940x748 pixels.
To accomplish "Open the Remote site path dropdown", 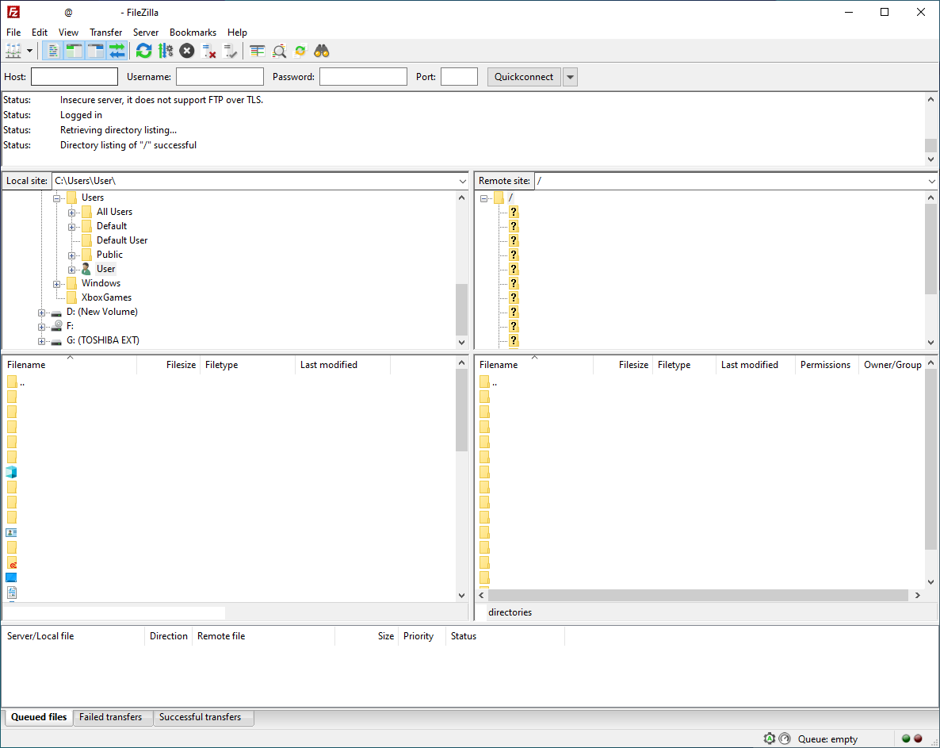I will point(931,181).
